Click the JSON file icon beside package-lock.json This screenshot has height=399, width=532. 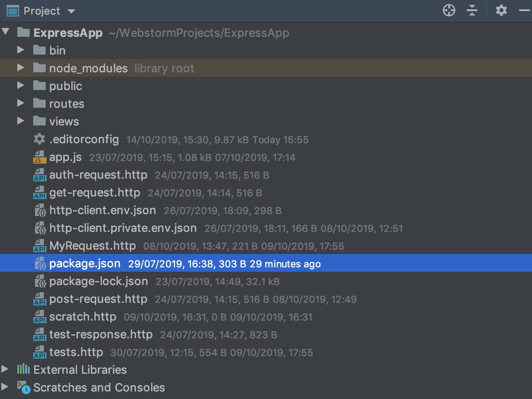[x=40, y=282]
